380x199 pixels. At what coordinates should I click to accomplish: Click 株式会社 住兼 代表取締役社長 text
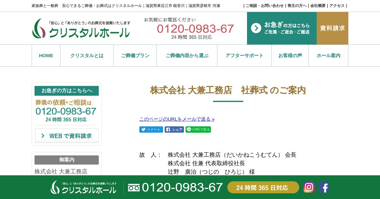(206, 163)
